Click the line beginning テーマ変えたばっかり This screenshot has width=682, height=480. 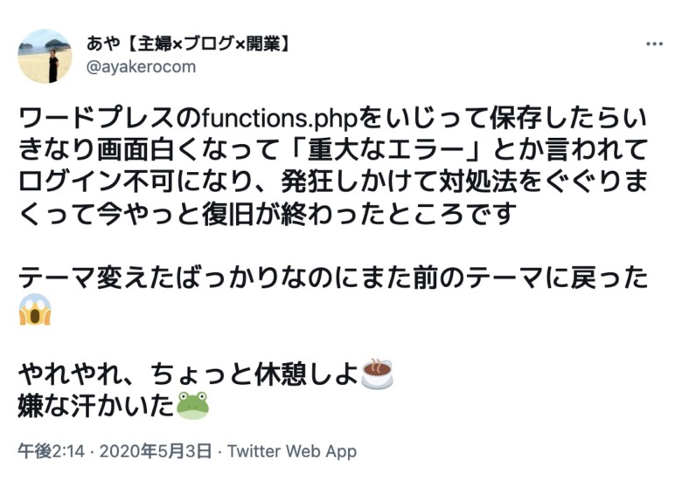click(333, 278)
